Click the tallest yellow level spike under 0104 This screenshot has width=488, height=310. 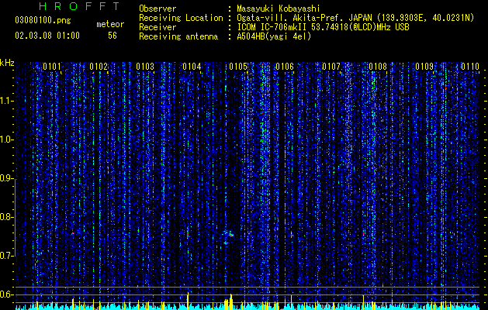tap(188, 301)
